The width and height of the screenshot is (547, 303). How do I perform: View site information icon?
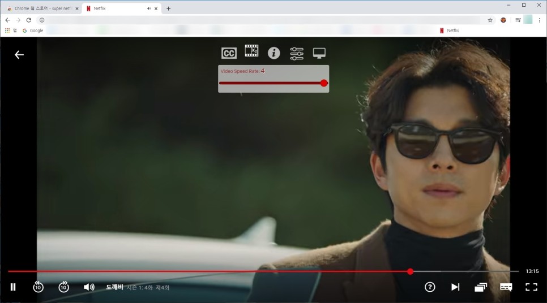(42, 20)
